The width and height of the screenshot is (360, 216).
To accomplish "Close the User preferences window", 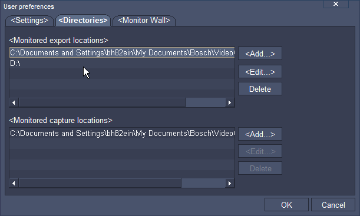I will [336, 4].
